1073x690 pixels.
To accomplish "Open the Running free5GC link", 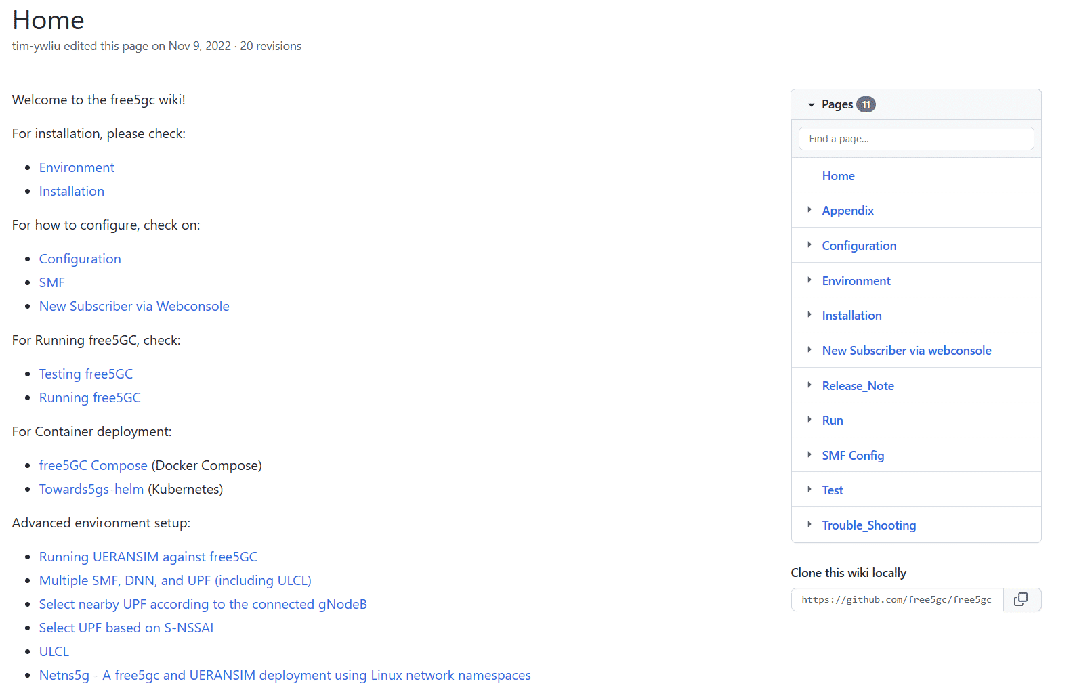I will [90, 397].
